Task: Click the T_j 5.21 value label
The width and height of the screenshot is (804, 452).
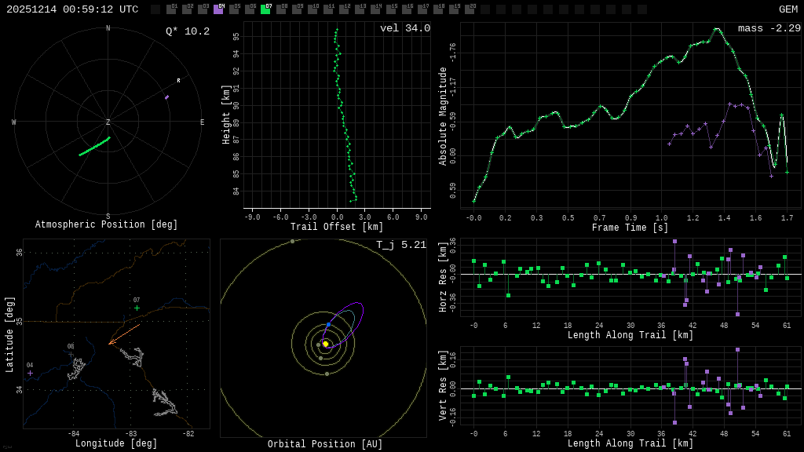Action: tap(400, 245)
